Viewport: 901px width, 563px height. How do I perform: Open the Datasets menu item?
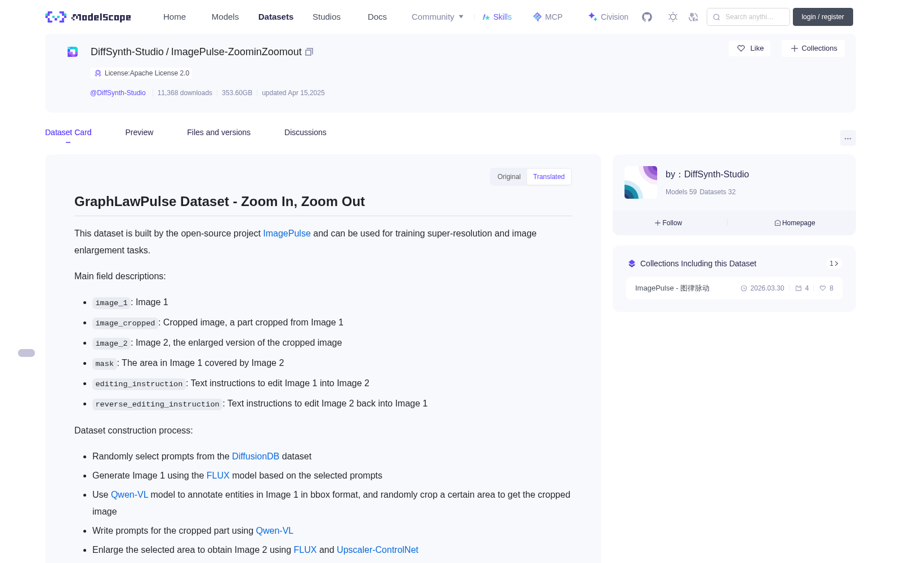[x=276, y=17]
